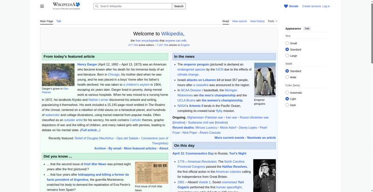
Task: Open the hamburger main menu icon
Action: point(42,6)
